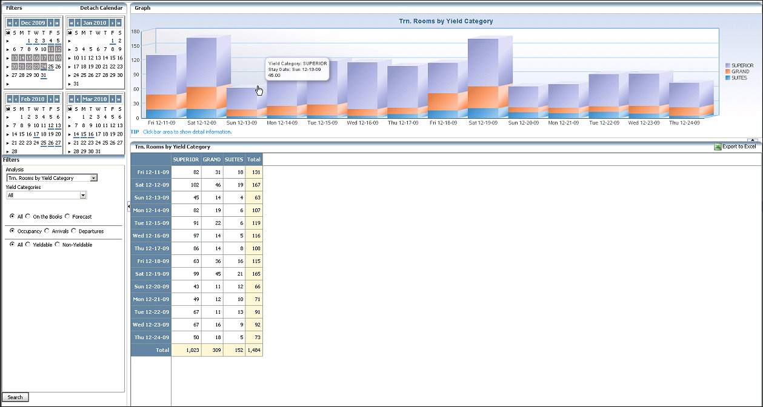The image size is (763, 407).
Task: Click the Export to Excel icon
Action: [718, 147]
